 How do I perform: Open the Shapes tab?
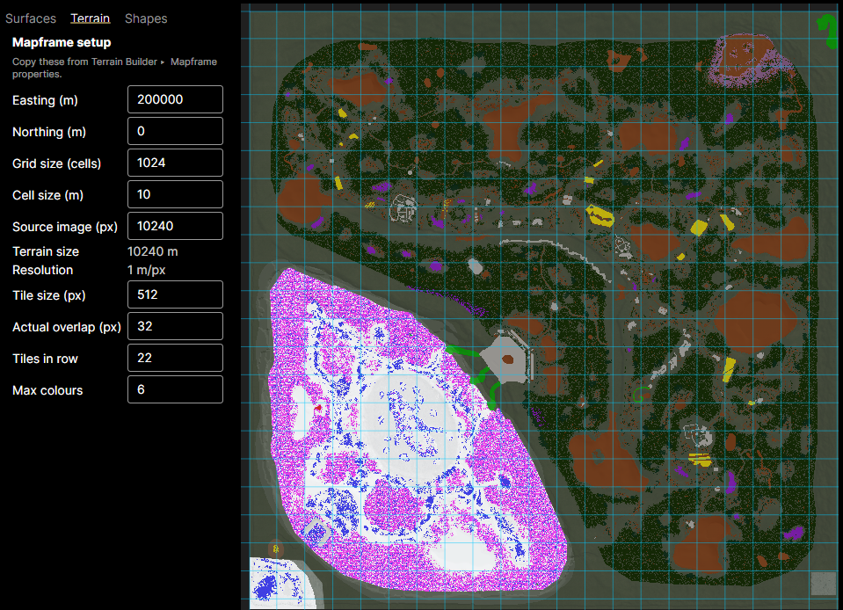(146, 18)
